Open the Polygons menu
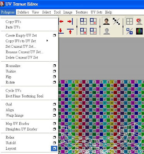Screen dimensions: 144x154 [x=8, y=12]
